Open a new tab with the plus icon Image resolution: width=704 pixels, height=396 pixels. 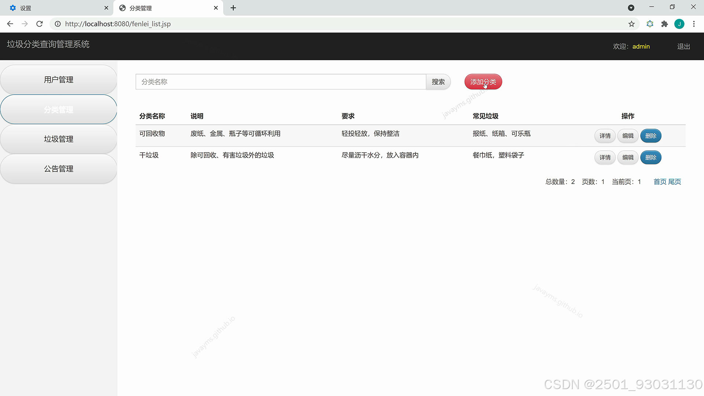tap(233, 8)
